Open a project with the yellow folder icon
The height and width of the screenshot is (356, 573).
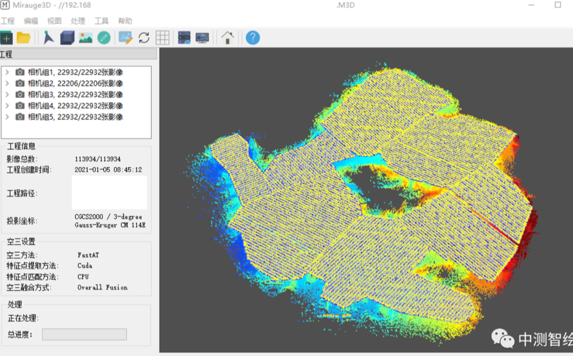pyautogui.click(x=23, y=38)
